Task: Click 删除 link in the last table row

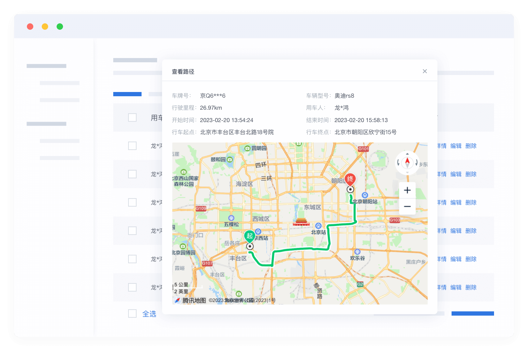Action: (471, 287)
